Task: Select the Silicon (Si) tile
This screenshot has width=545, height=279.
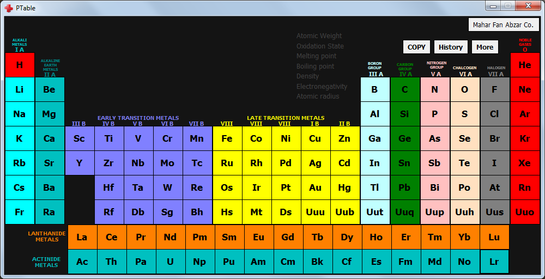Action: coord(405,114)
